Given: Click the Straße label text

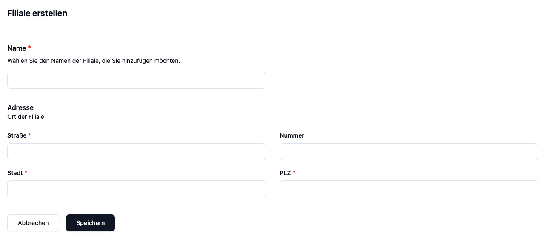Looking at the screenshot, I should 17,135.
